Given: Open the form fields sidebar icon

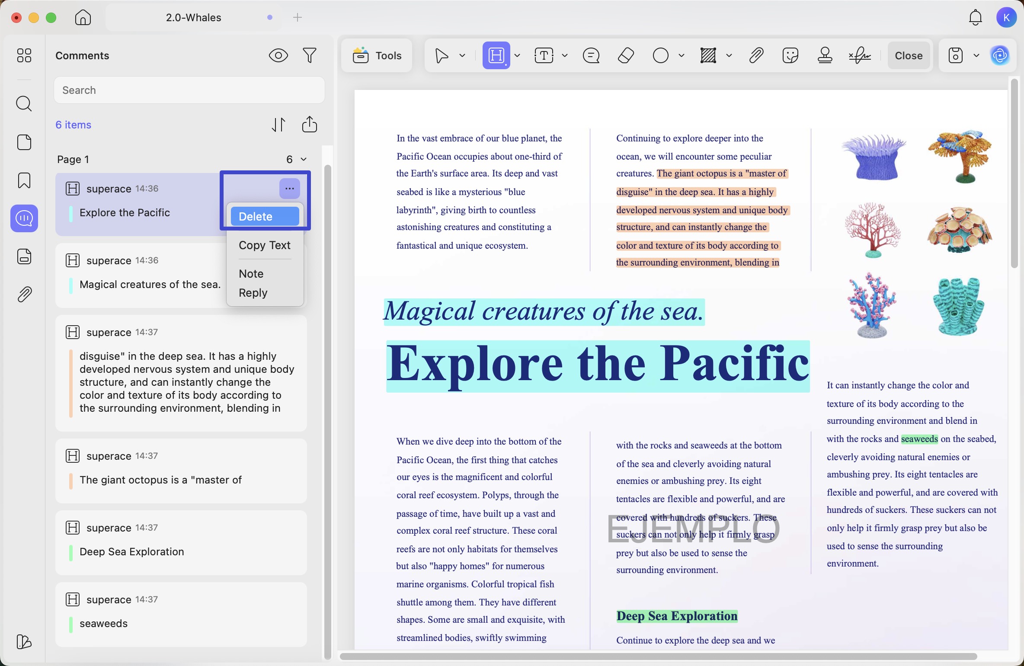Looking at the screenshot, I should [24, 256].
